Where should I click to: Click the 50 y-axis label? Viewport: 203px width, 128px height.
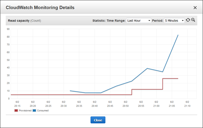pyautogui.click(x=8, y=60)
